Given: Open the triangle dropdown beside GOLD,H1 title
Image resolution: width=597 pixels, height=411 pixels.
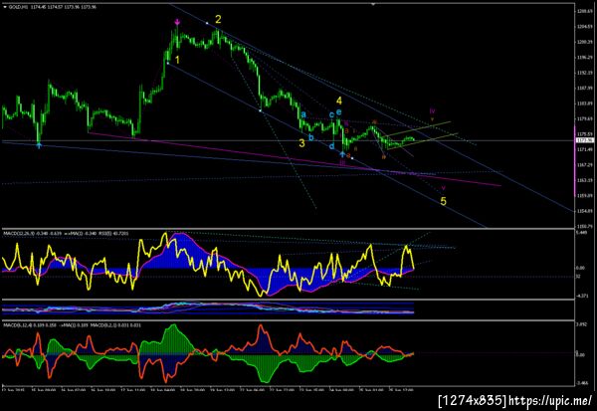Looking at the screenshot, I should (x=5, y=7).
